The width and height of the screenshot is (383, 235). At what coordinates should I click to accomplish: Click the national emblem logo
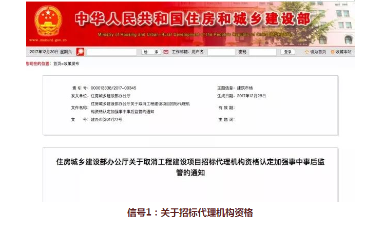[48, 21]
